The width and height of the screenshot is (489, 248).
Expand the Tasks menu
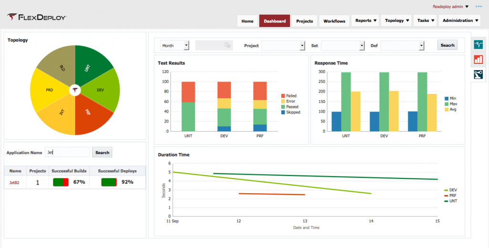(425, 21)
